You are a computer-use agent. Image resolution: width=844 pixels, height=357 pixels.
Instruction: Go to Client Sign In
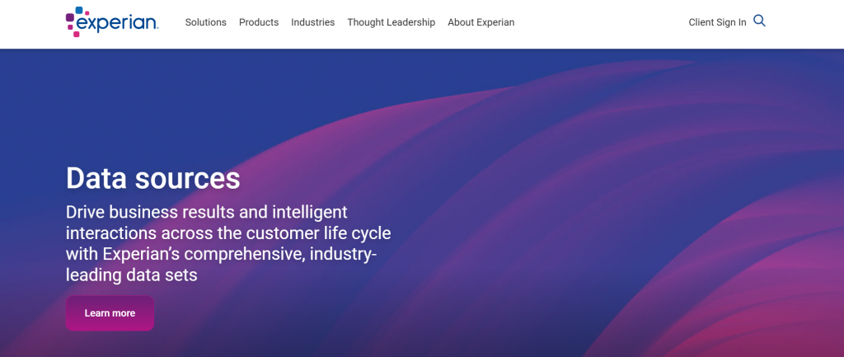pos(718,22)
